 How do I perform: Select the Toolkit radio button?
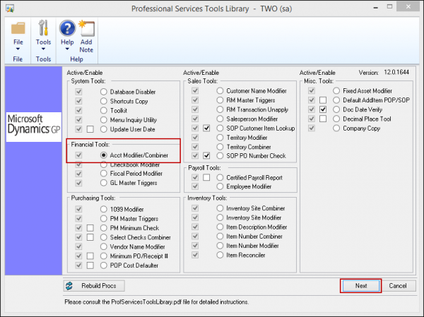coord(104,111)
